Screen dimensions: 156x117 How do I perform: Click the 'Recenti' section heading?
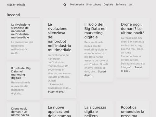click(x=13, y=15)
